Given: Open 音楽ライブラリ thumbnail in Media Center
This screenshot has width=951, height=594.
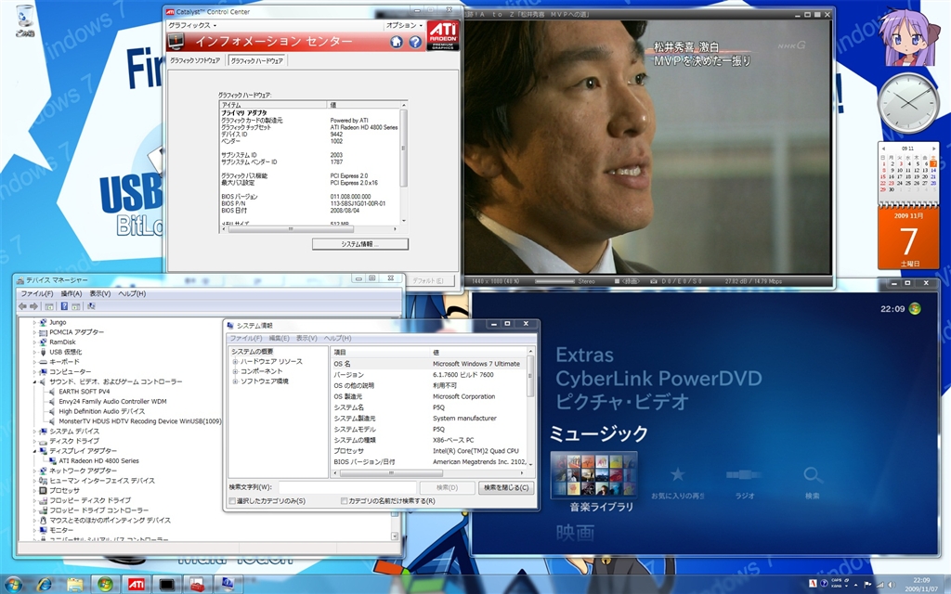Looking at the screenshot, I should (x=593, y=475).
